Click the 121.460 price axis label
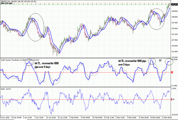178x120 pixels. [175, 51]
